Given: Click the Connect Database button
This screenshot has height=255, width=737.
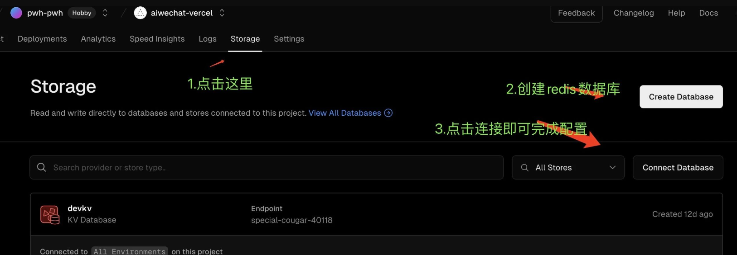Looking at the screenshot, I should click(x=678, y=168).
